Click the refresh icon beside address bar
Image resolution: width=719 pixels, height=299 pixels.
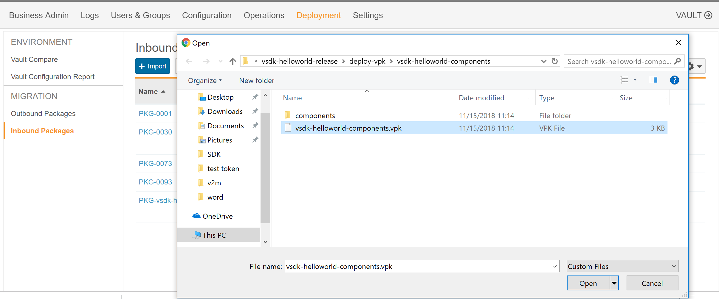(554, 61)
